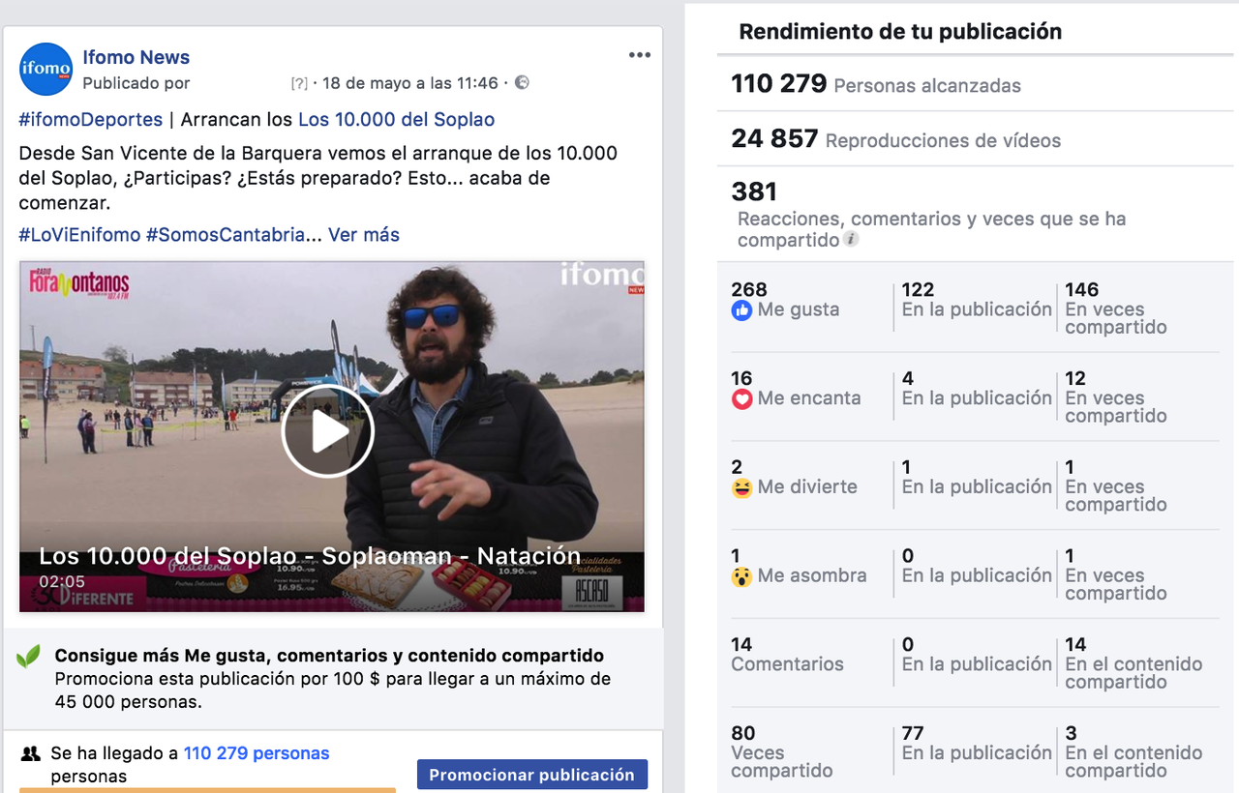The height and width of the screenshot is (793, 1239).
Task: Click the Ifomo News profile avatar
Action: coord(45,70)
